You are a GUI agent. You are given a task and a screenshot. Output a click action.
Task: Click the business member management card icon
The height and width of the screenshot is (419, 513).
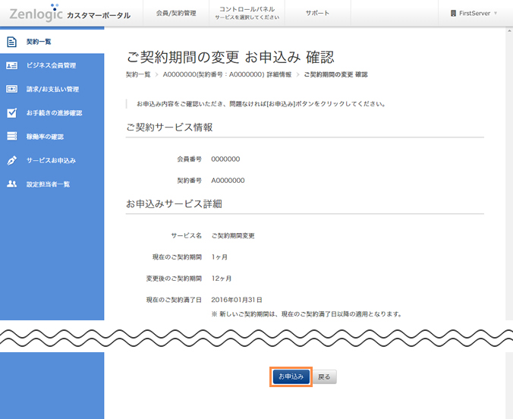pos(11,65)
